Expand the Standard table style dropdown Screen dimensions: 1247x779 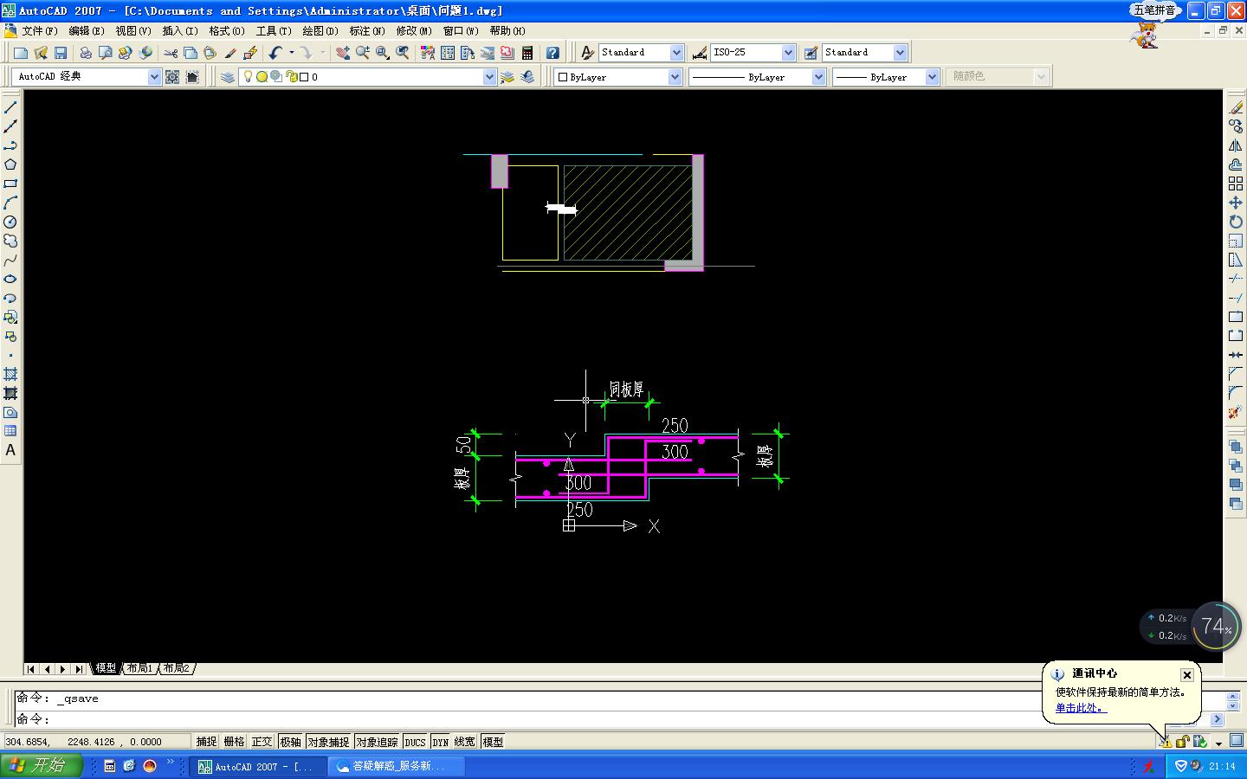point(900,53)
